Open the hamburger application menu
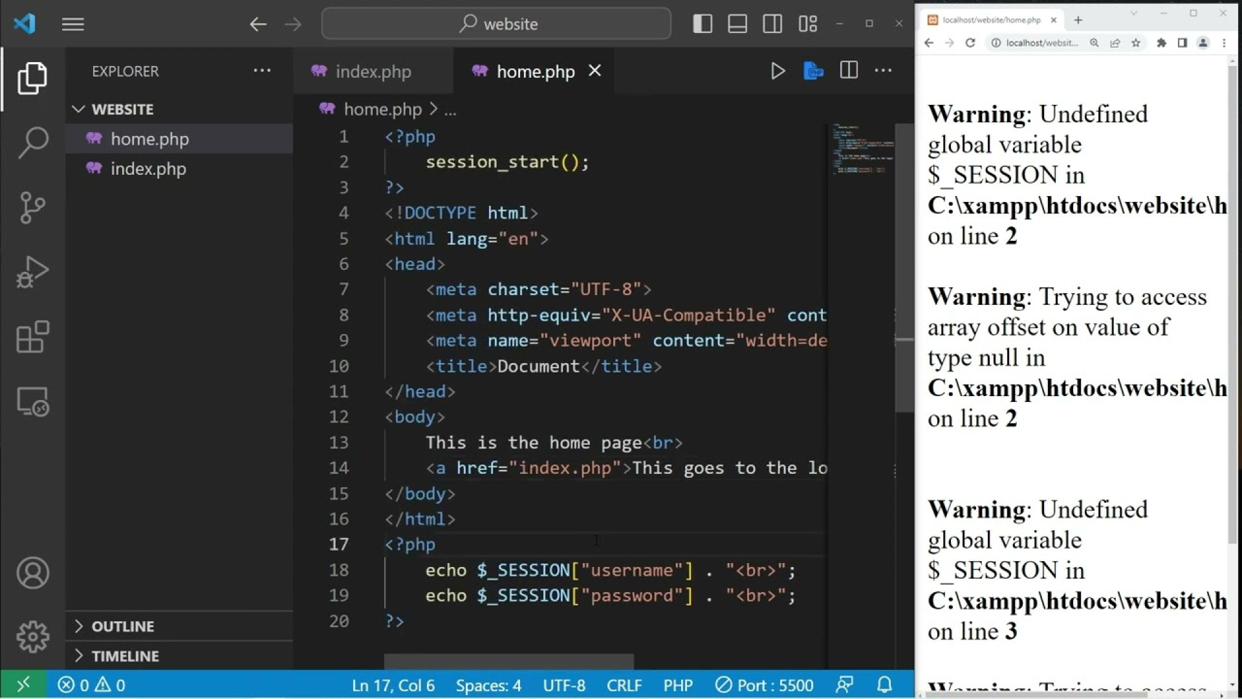 (x=73, y=25)
